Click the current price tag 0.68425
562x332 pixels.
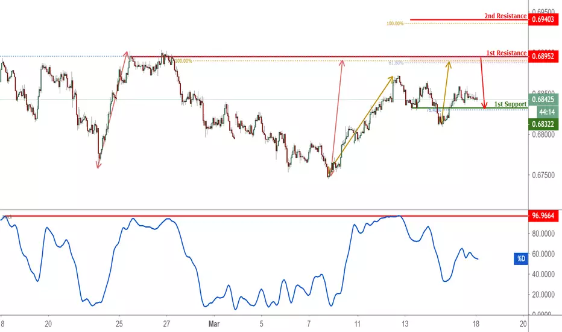pyautogui.click(x=543, y=100)
